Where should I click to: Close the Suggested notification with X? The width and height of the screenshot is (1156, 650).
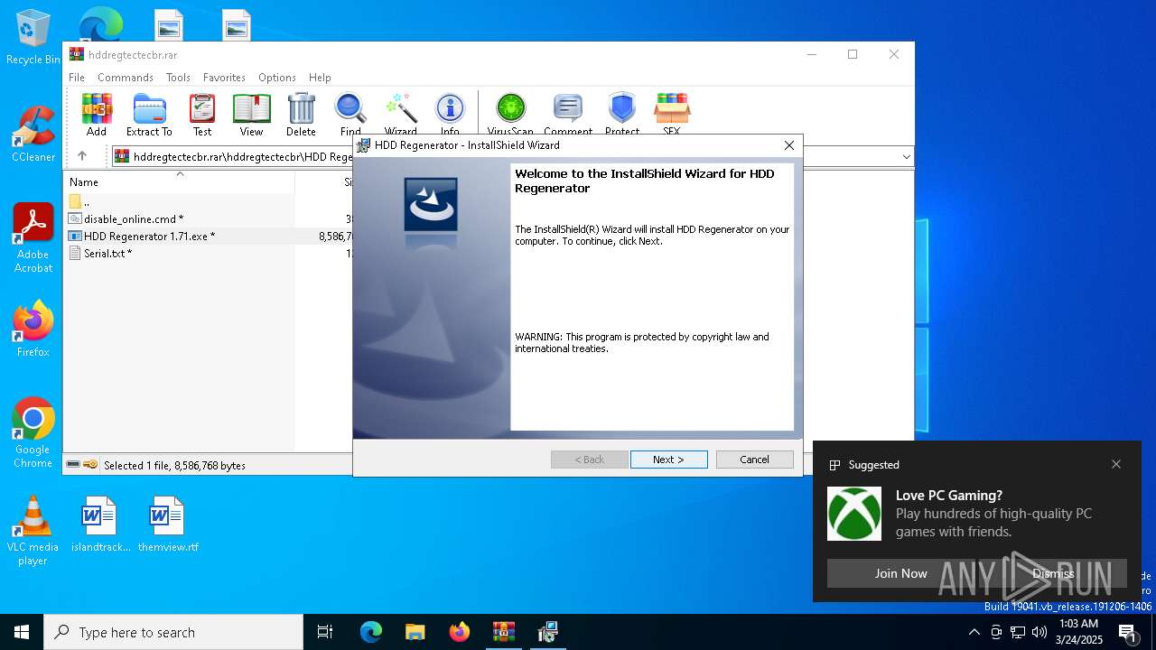tap(1116, 464)
